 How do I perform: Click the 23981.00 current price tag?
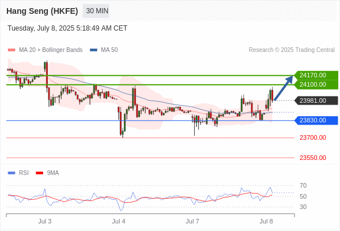point(316,100)
